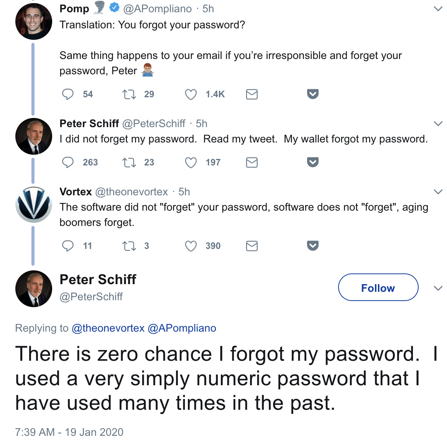Reply to Peter Schiff's wallet tweet
This screenshot has width=447, height=445.
point(68,162)
